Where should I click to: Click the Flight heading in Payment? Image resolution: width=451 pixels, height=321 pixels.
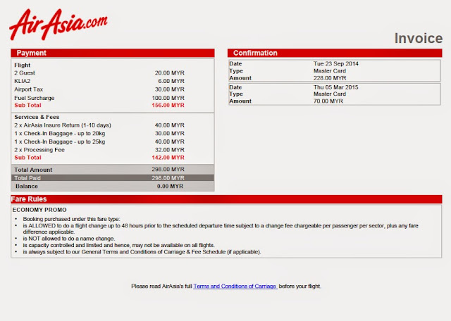click(22, 65)
